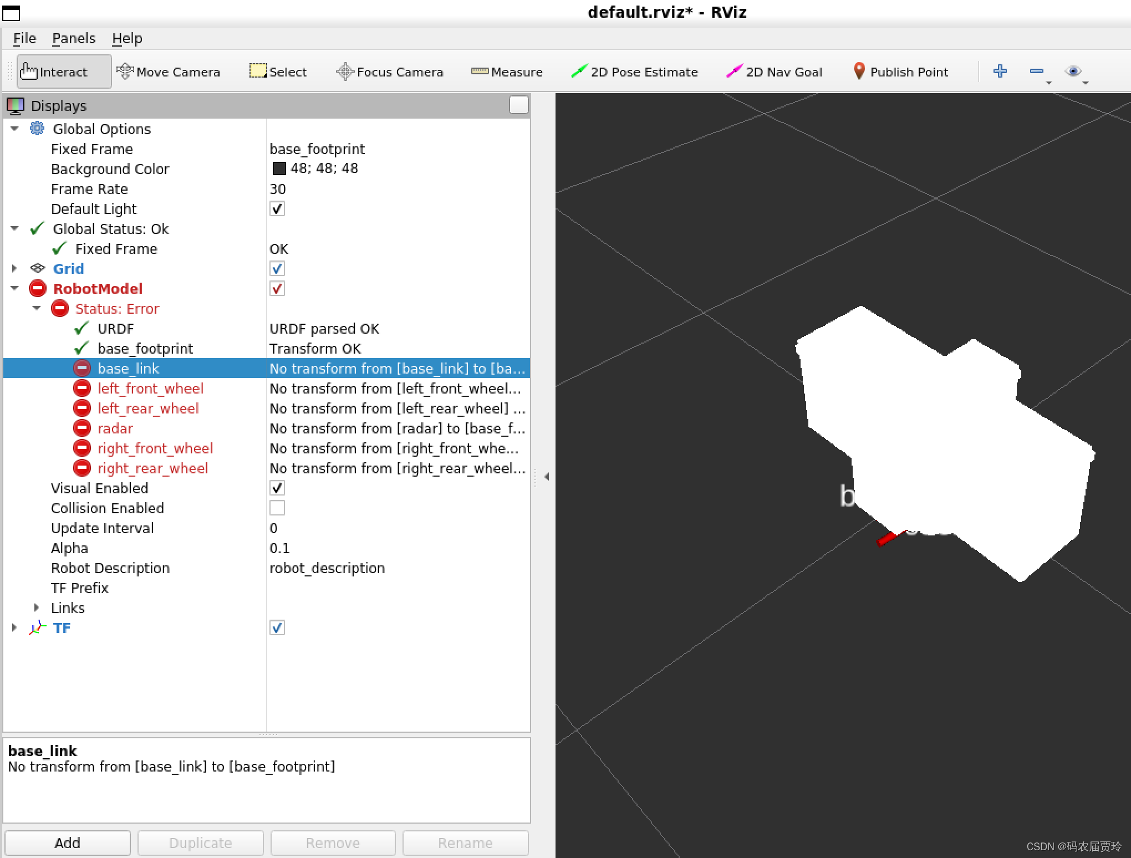1131x858 pixels.
Task: Disable the Default Light checkbox
Action: (x=277, y=208)
